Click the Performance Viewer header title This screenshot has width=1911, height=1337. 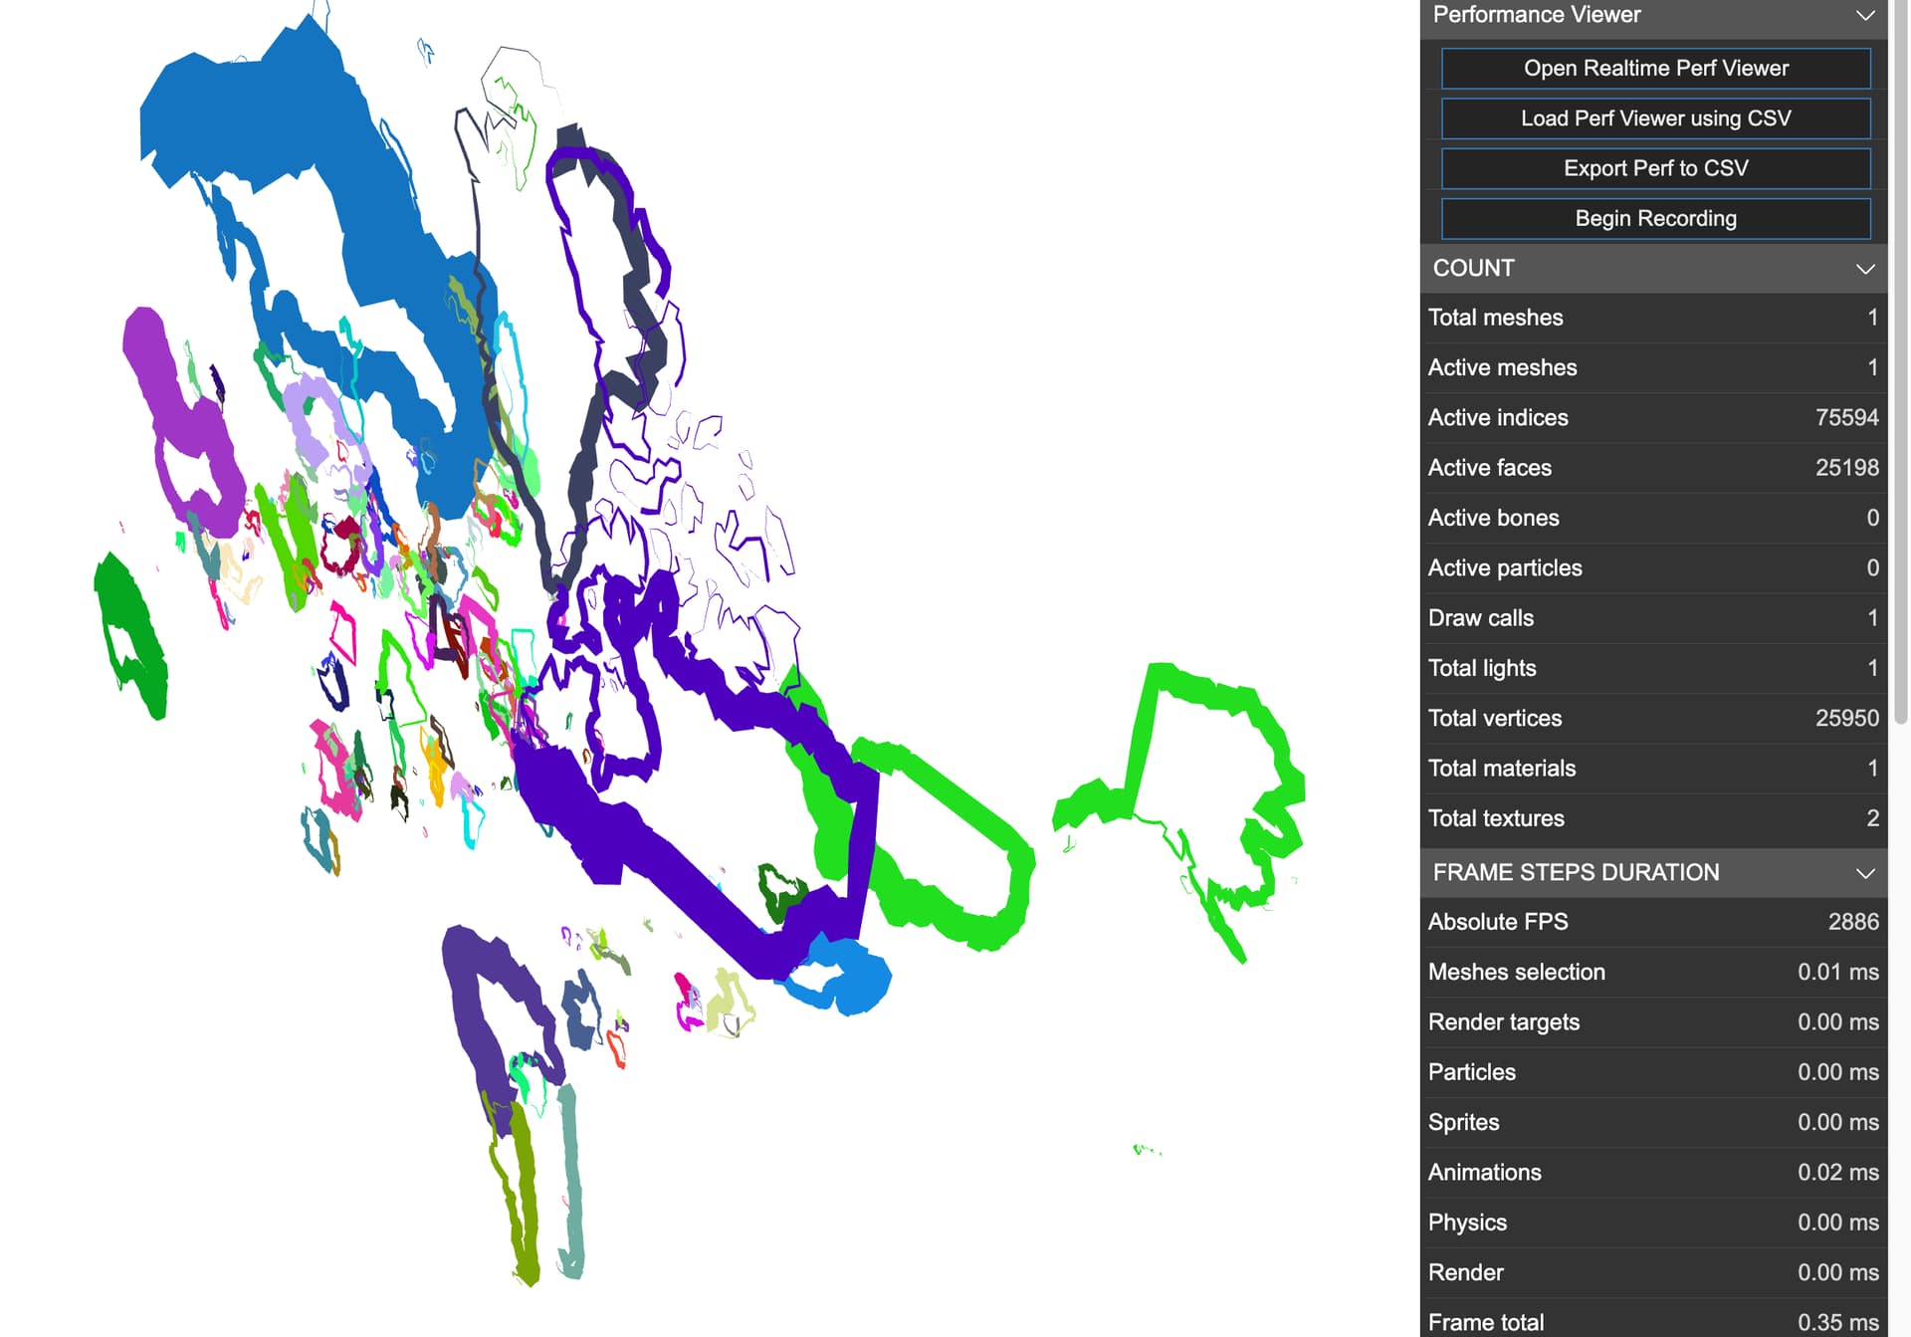1537,15
